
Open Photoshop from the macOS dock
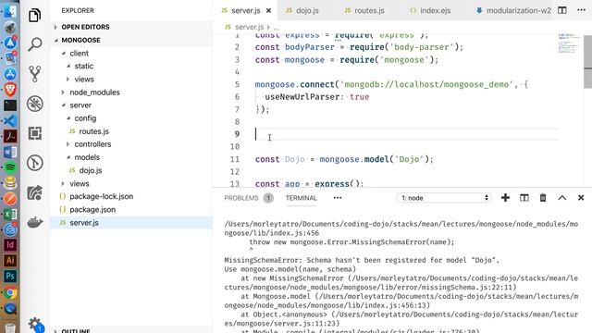point(10,277)
